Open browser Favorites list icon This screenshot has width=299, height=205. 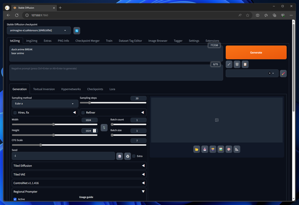click(x=266, y=15)
